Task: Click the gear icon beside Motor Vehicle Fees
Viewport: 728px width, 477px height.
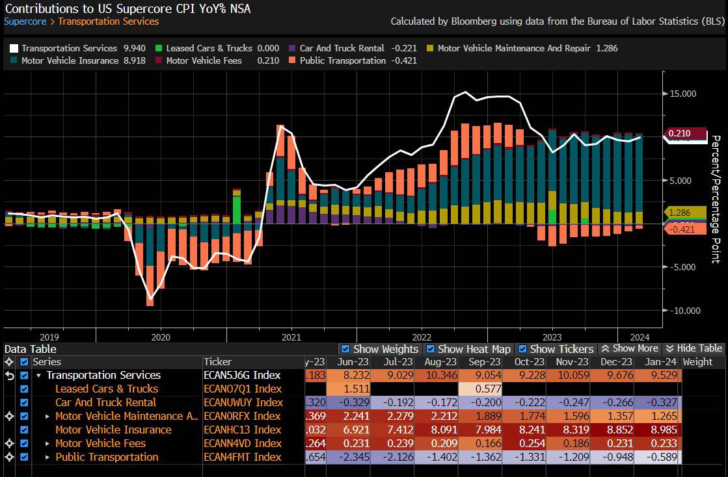Action: [x=9, y=444]
